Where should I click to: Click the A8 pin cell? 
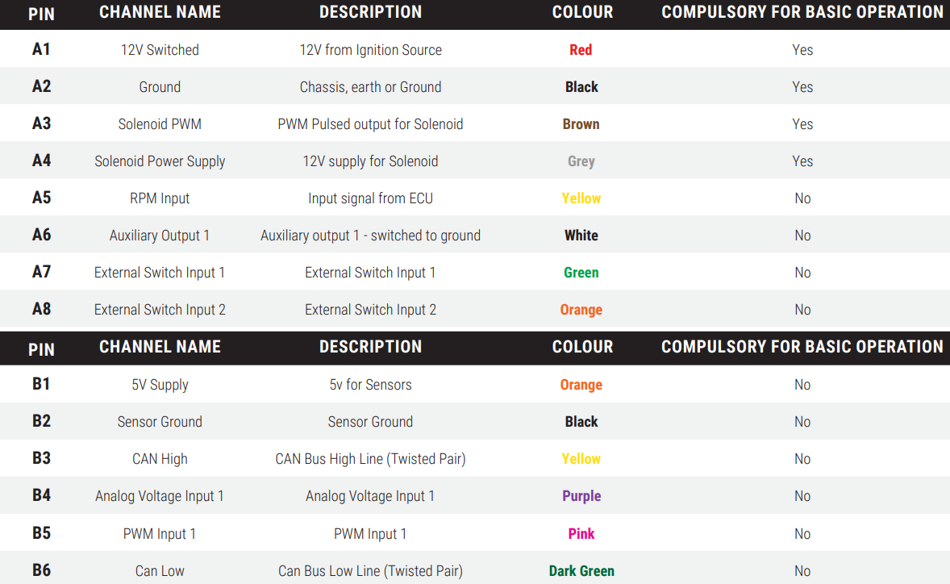41,309
